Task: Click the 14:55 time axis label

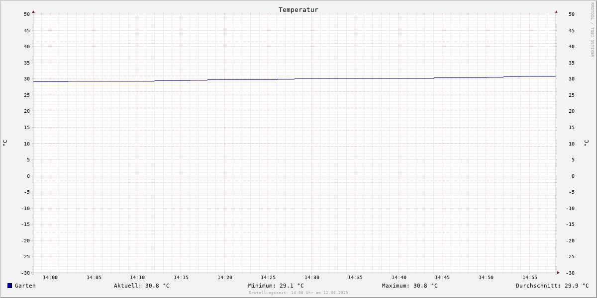Action: click(x=530, y=278)
